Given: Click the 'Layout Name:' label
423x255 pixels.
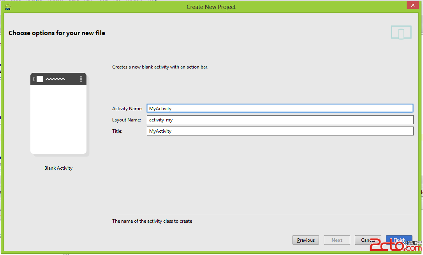Looking at the screenshot, I should click(x=127, y=120).
